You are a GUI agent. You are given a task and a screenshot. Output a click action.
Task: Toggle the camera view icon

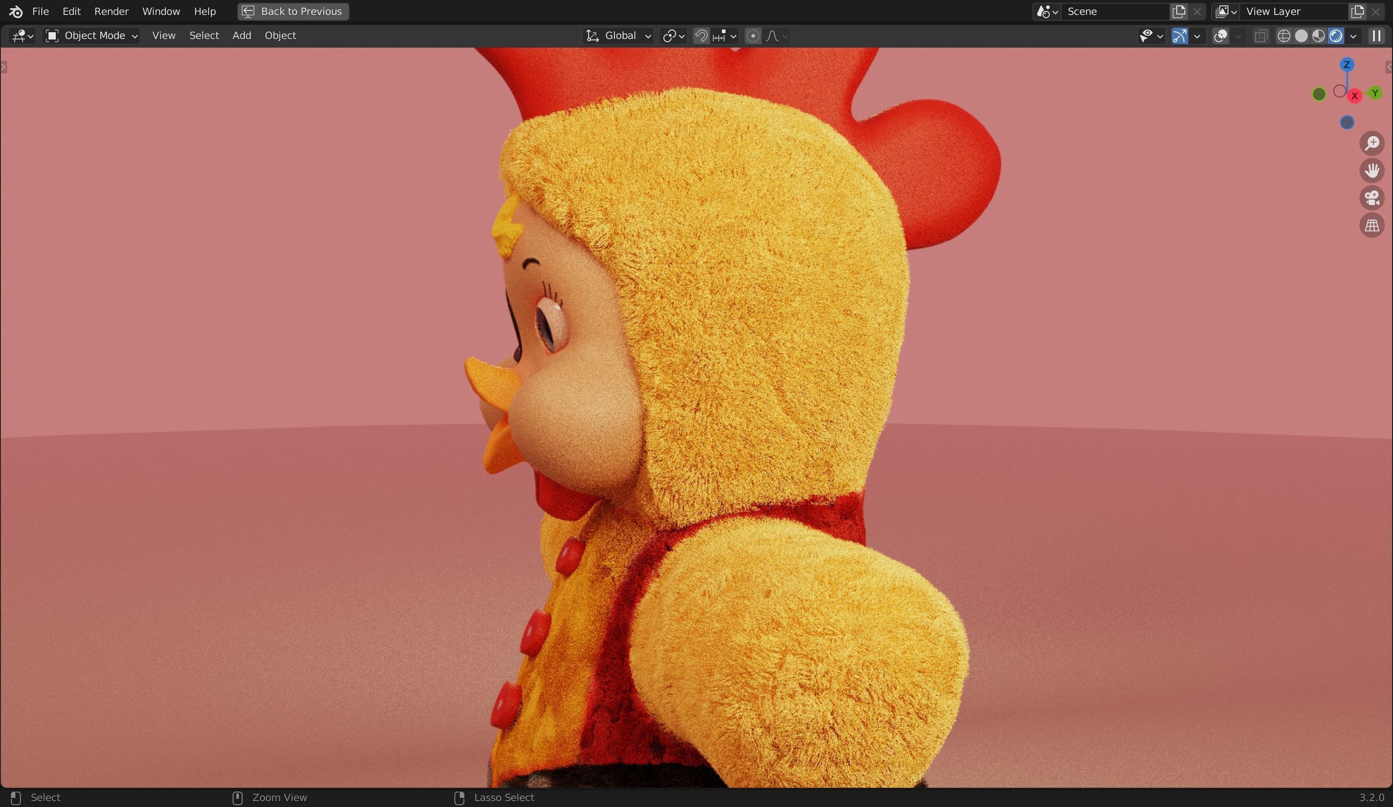pyautogui.click(x=1372, y=198)
